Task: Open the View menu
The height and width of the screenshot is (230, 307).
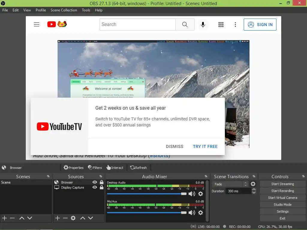Action: tap(27, 10)
